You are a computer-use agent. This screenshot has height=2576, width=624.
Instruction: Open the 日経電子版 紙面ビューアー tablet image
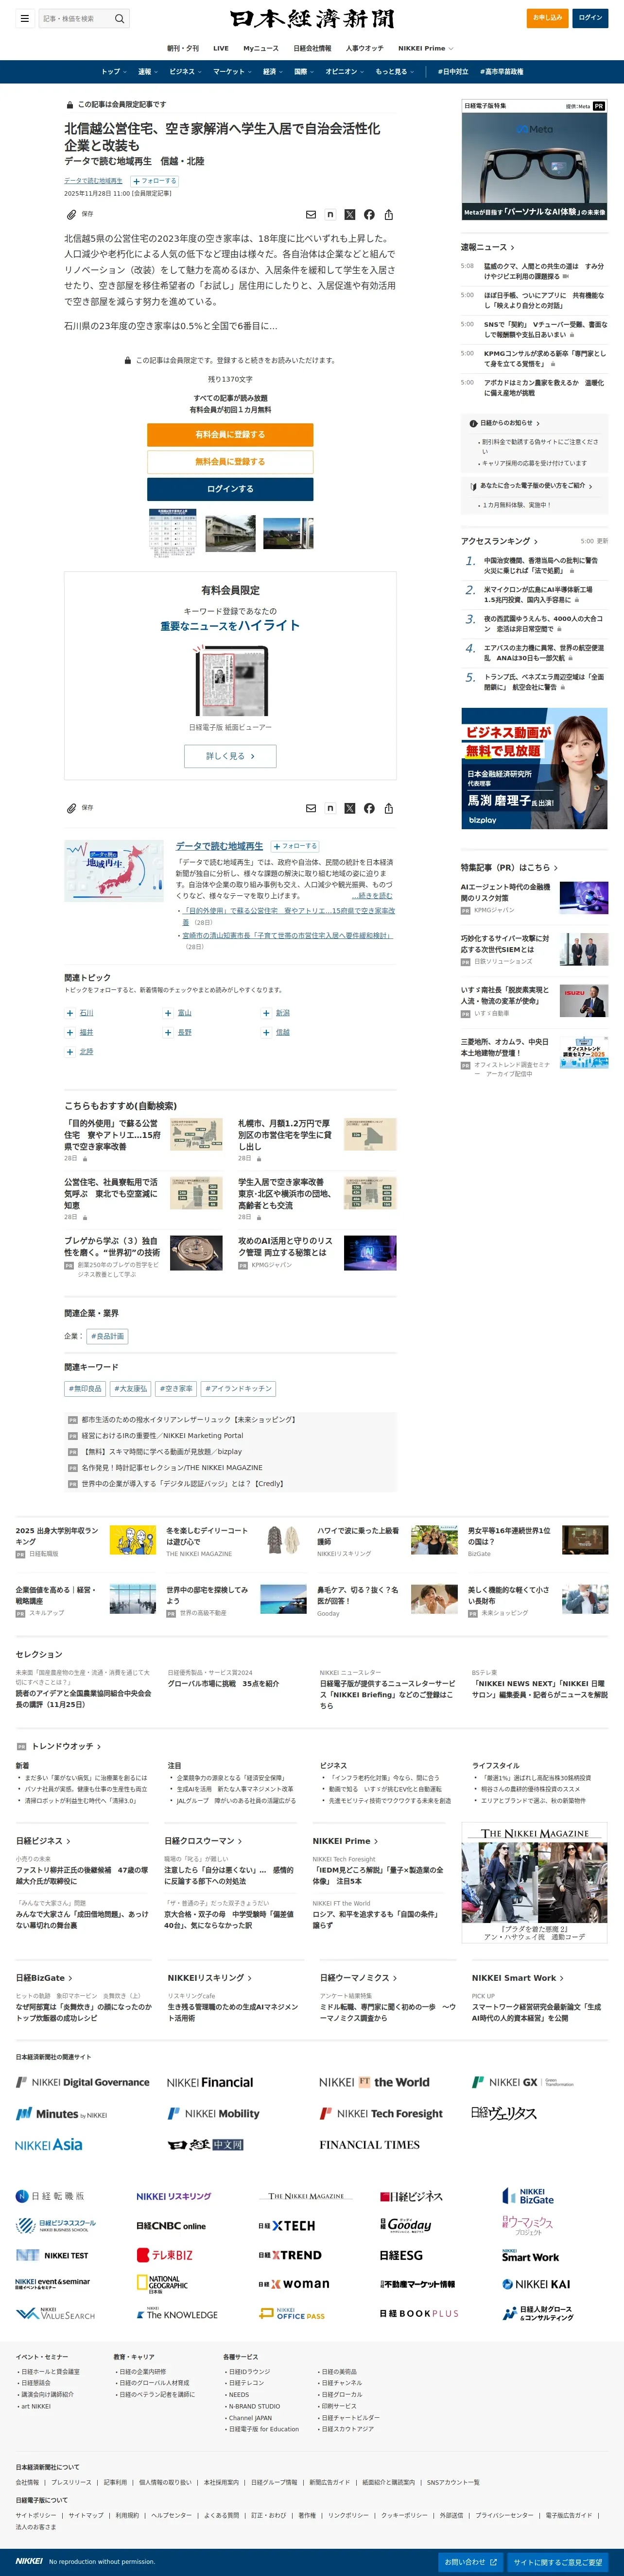coord(230,681)
